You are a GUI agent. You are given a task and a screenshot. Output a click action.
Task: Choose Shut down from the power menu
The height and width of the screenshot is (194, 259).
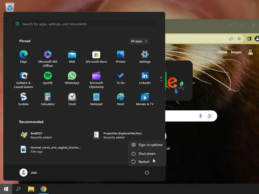click(147, 154)
